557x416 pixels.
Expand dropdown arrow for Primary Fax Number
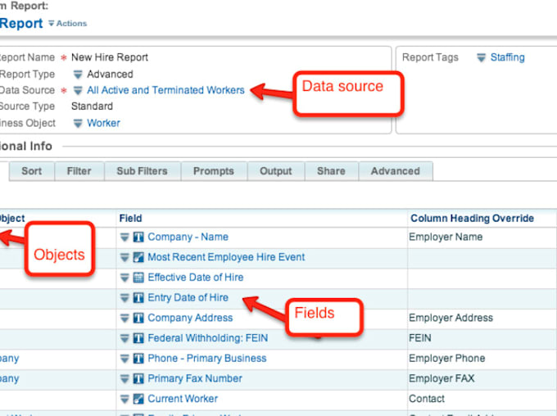[125, 379]
